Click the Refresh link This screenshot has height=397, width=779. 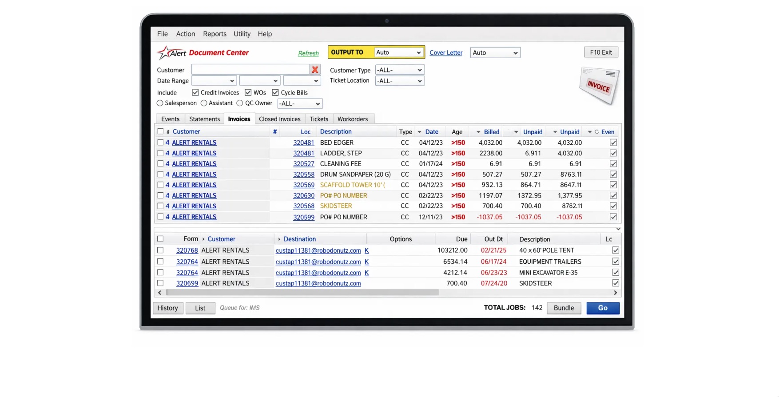308,53
